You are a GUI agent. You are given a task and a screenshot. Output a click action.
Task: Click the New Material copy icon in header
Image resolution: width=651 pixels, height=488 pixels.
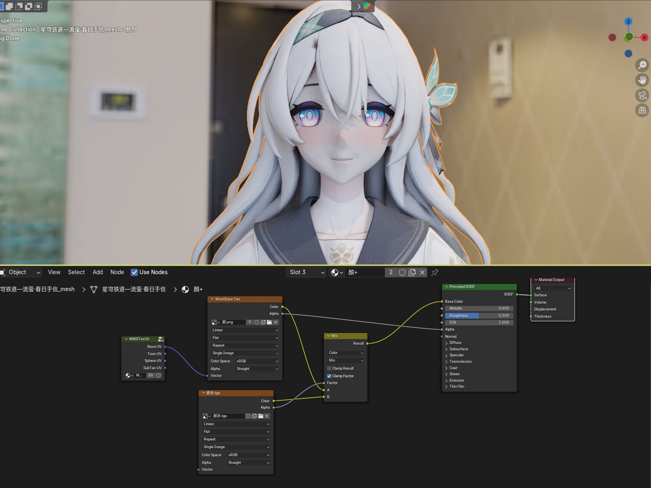click(x=412, y=272)
